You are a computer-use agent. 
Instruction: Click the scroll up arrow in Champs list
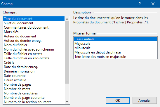67,19
